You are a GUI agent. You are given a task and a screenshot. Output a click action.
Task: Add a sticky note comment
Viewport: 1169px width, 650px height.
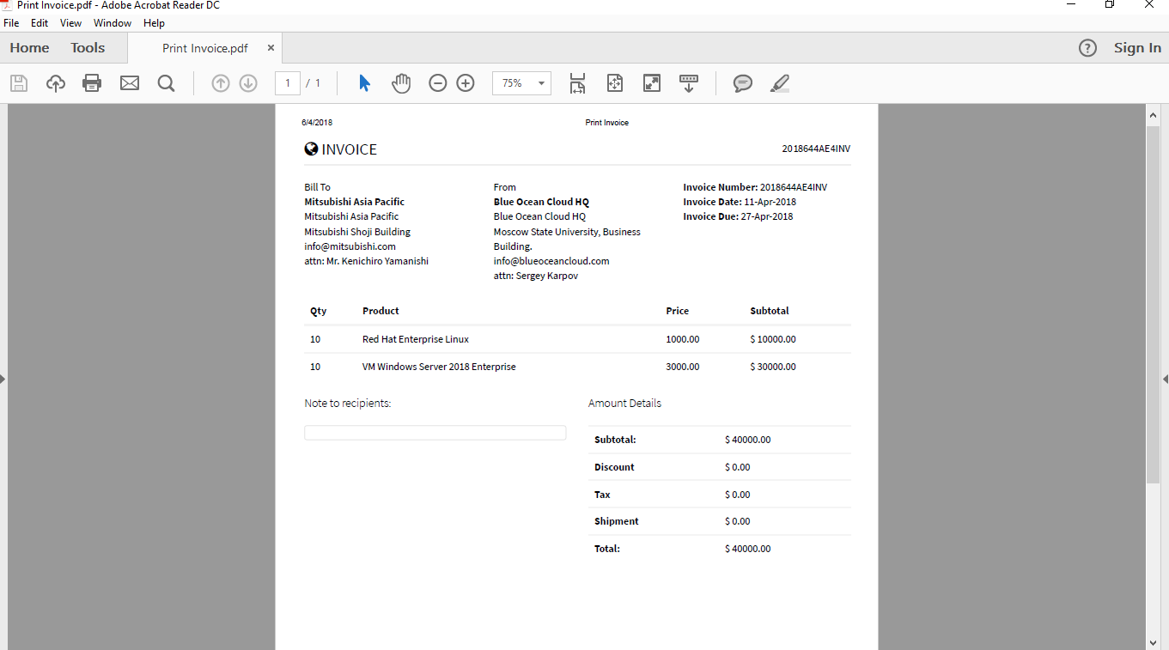click(x=743, y=83)
